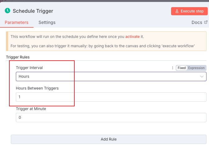This screenshot has width=209, height=153.
Task: Open the Trigger Interval dropdown showing Hours
Action: click(106, 76)
